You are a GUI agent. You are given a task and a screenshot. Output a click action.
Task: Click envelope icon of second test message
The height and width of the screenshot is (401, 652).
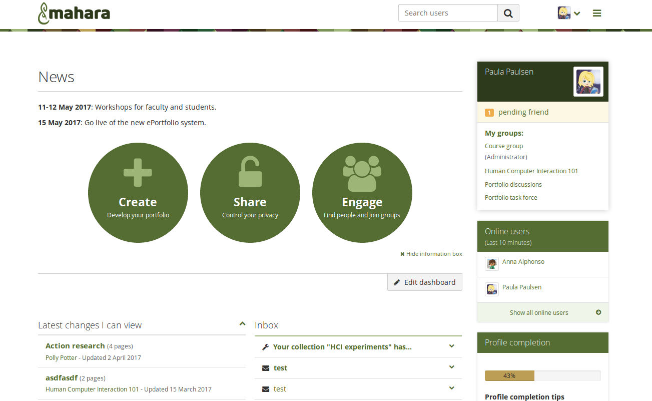coord(266,389)
